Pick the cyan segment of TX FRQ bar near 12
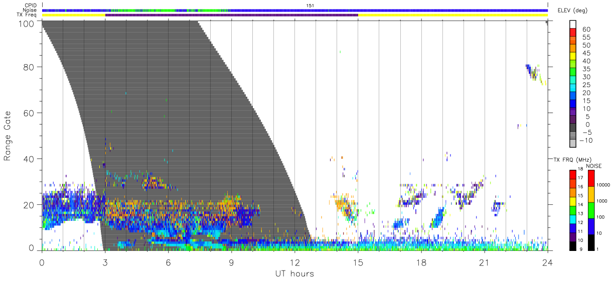Screen dimensions: 616x284 (x=573, y=218)
